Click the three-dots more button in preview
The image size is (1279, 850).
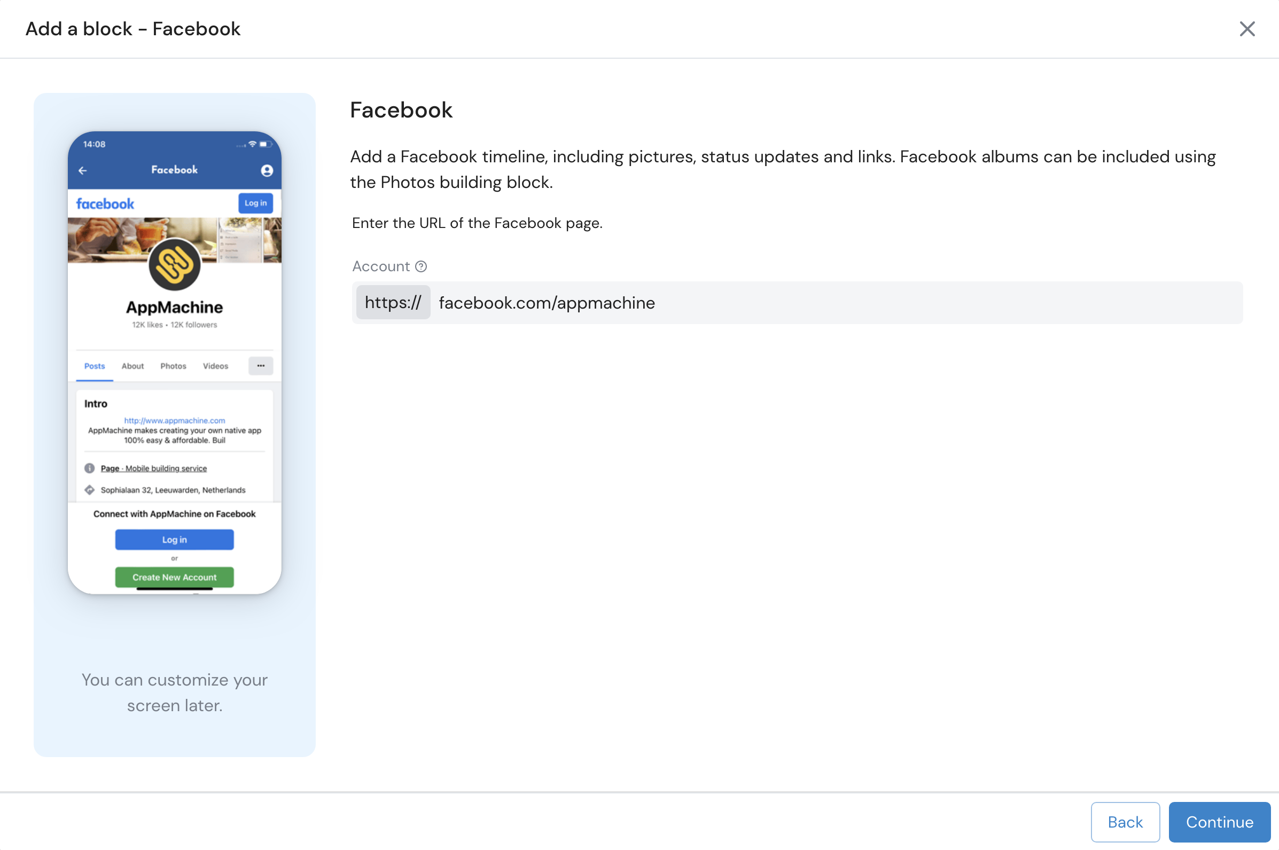coord(260,366)
